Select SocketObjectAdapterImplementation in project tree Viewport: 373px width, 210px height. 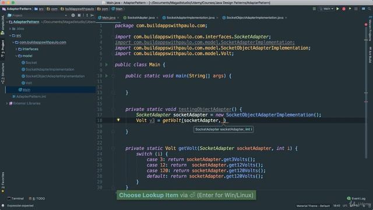(x=53, y=76)
